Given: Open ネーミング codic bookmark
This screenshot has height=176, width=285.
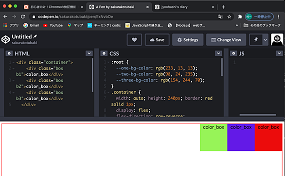Looking at the screenshot, I should tap(104, 25).
